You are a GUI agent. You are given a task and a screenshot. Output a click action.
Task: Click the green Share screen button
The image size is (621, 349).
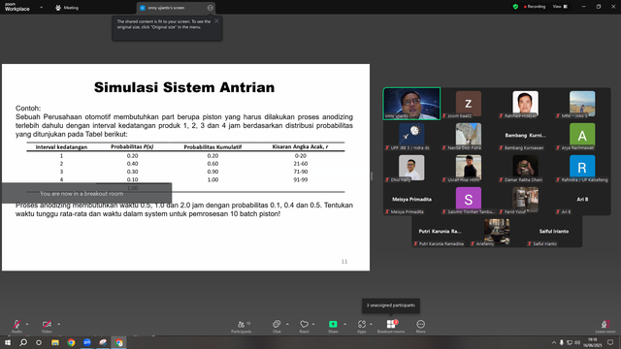pyautogui.click(x=333, y=326)
